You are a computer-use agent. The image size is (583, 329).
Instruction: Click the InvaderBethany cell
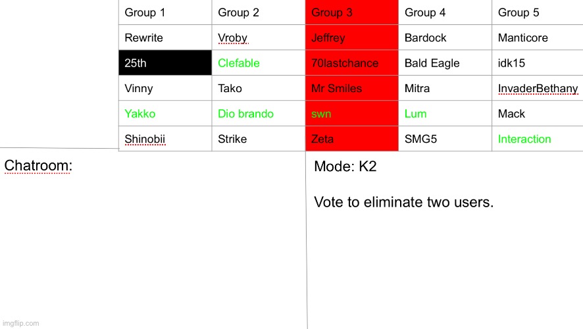[x=538, y=88]
